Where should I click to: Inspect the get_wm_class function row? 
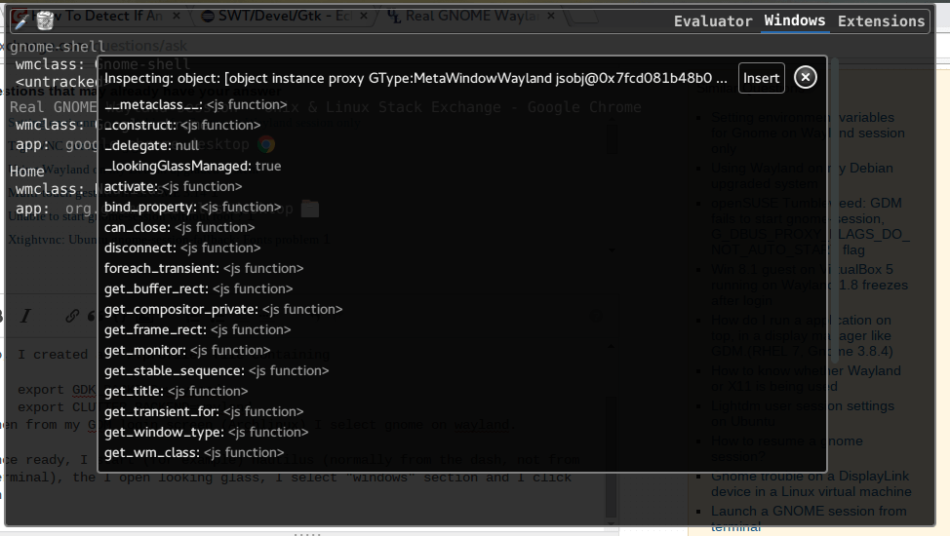pos(194,453)
